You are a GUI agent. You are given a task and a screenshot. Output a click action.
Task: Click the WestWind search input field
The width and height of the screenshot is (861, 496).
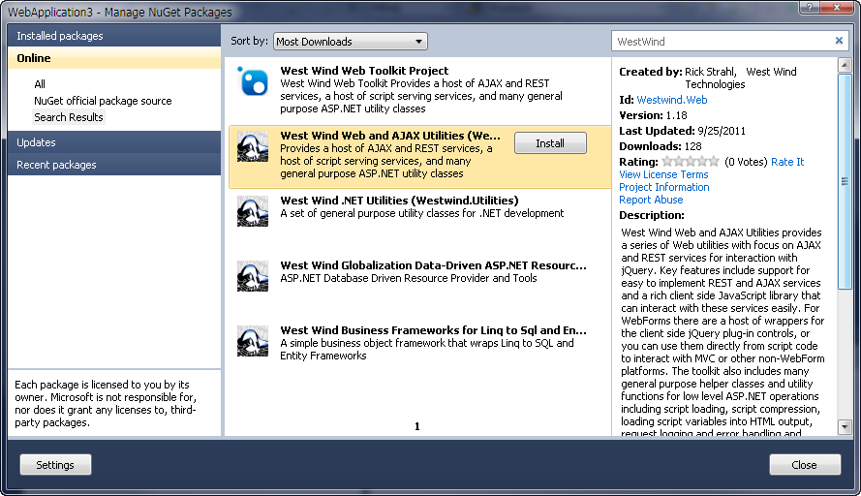click(x=722, y=42)
